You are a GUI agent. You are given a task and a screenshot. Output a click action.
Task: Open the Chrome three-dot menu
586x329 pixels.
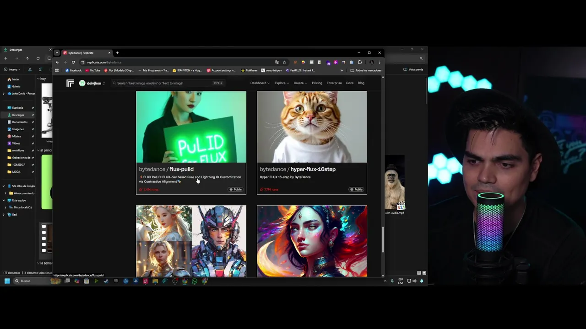point(379,62)
